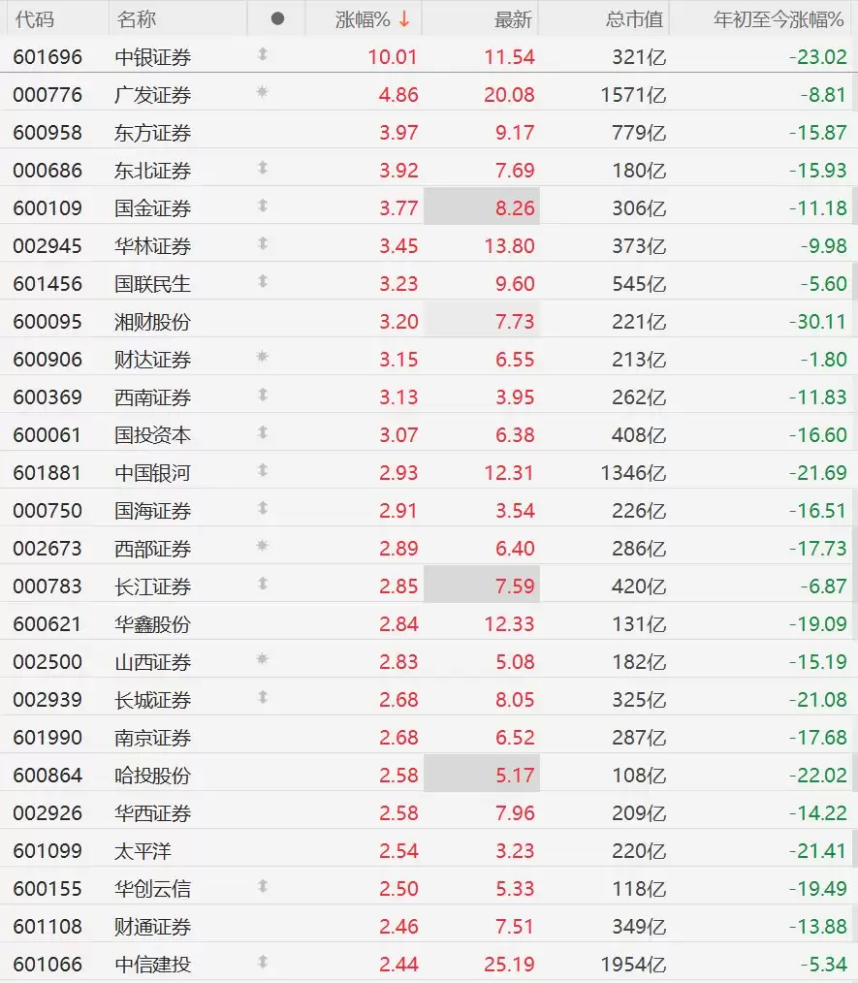The width and height of the screenshot is (858, 983).
Task: Click the asterisk marker beside 西部证券
Action: click(263, 546)
